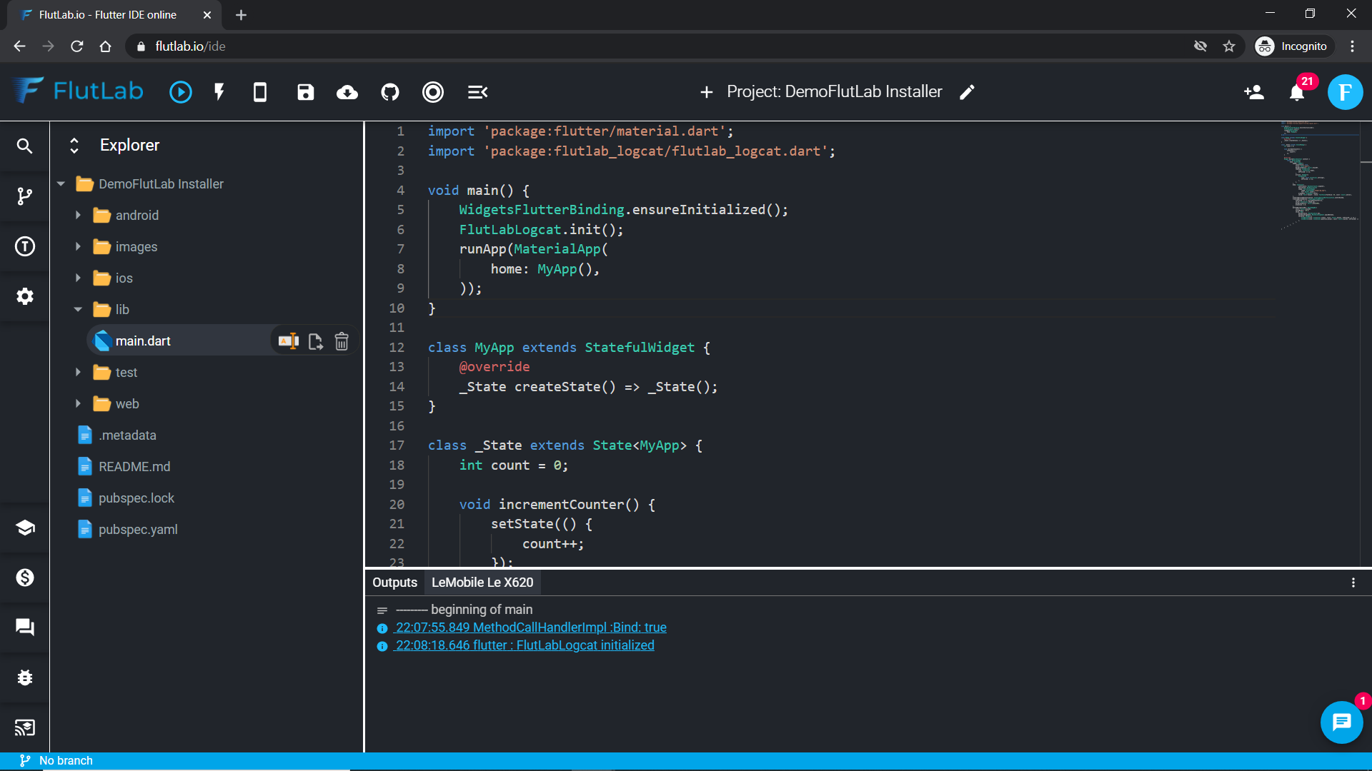This screenshot has width=1372, height=771.
Task: Open the mobile device preview icon
Action: click(x=260, y=92)
